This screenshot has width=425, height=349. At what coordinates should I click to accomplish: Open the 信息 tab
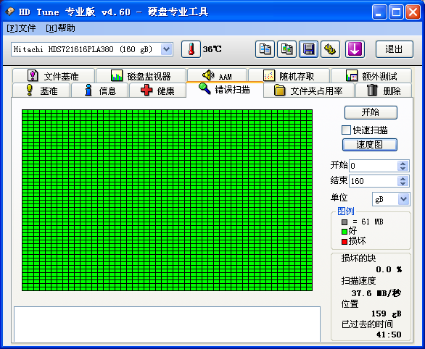coord(100,91)
